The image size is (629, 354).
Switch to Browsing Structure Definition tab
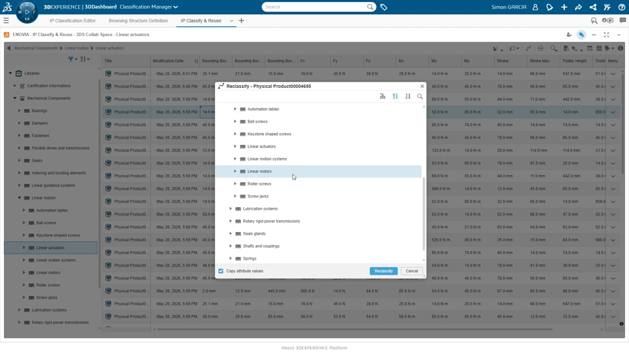(138, 20)
